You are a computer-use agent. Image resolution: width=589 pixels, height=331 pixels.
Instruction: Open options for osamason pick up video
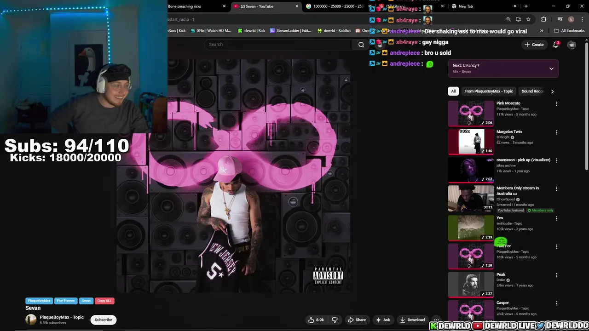[x=556, y=160]
